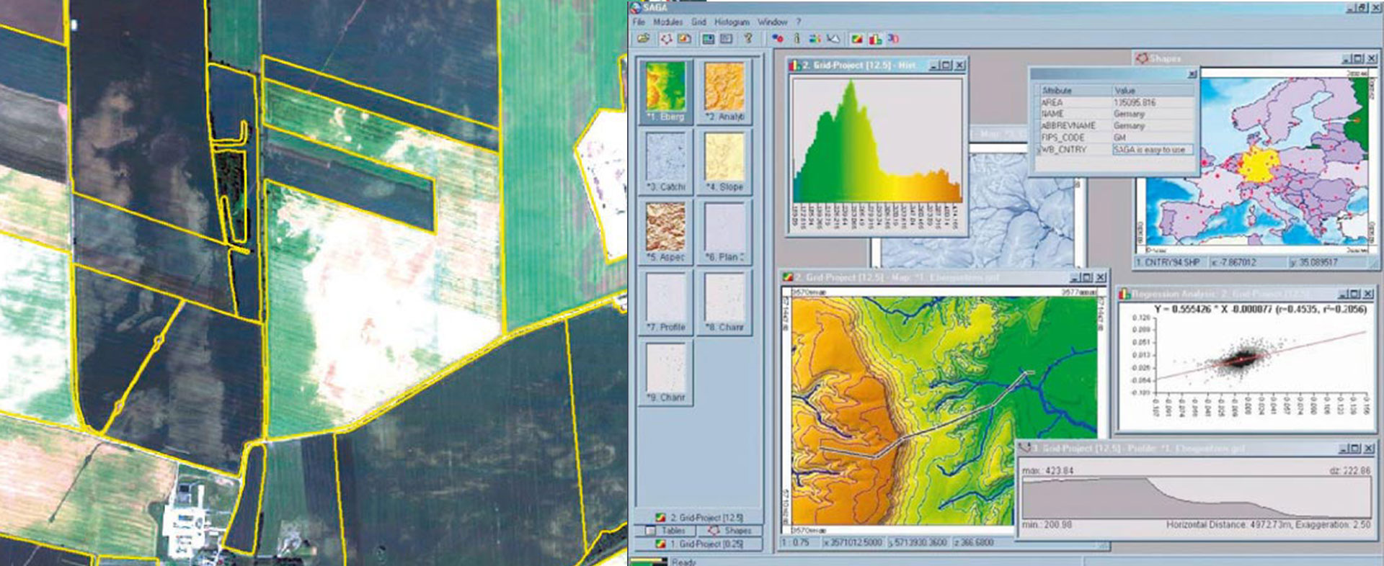Screen dimensions: 1384x566
Task: Open the '?' help menu
Action: click(x=798, y=22)
